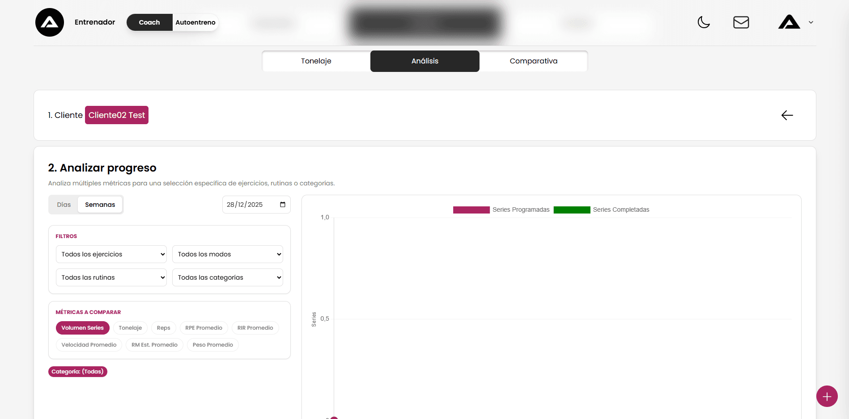Switch to the Tonelaje tab
Screen dimensions: 849x419
pos(316,61)
